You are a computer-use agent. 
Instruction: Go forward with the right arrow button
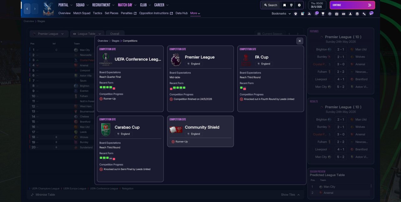click(35, 9)
